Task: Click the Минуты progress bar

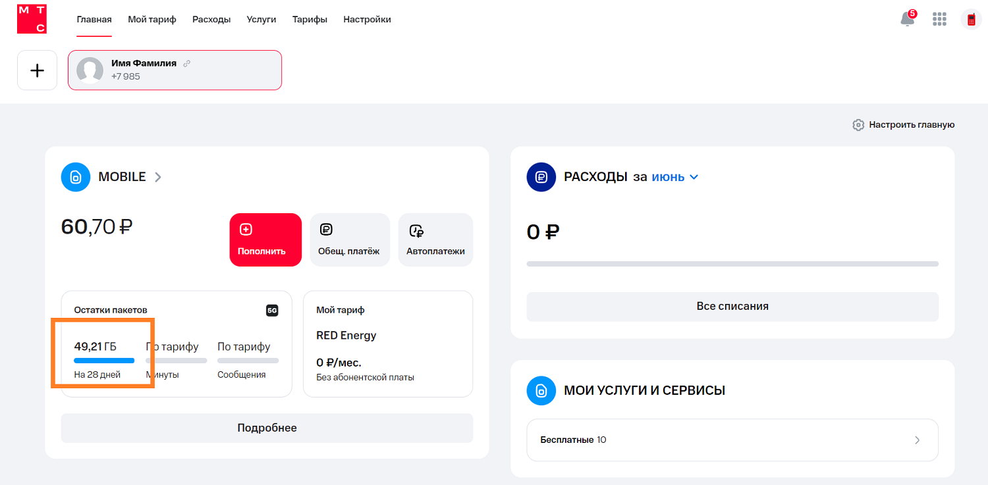Action: 176,361
